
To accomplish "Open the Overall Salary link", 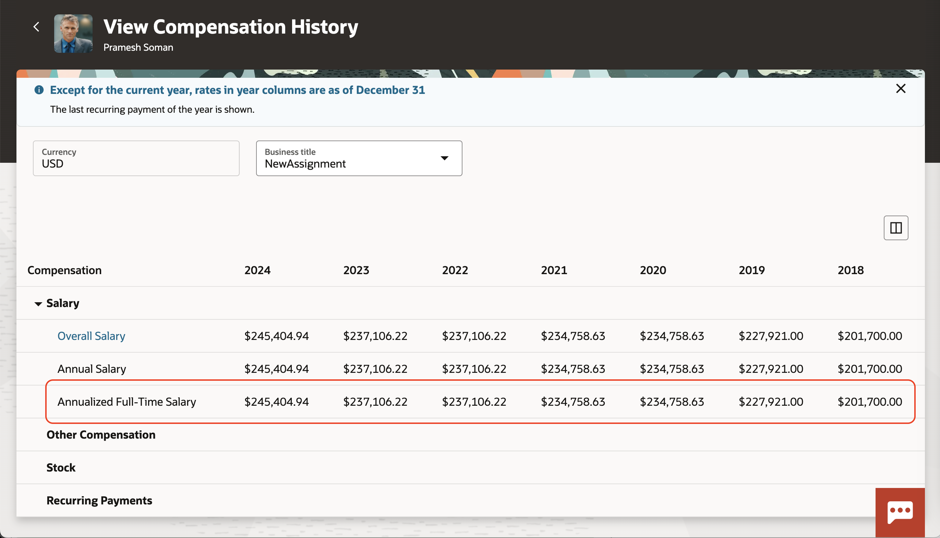I will tap(91, 336).
